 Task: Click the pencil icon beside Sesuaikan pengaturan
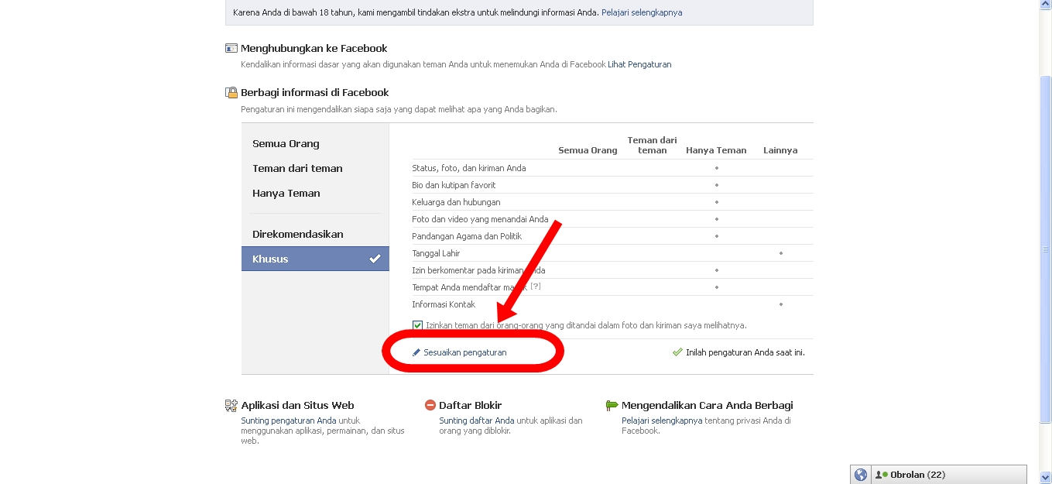[x=416, y=352]
